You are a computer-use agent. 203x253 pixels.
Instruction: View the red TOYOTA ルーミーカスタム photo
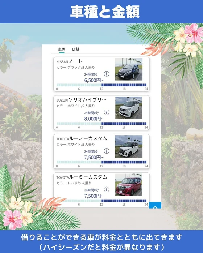(x=129, y=185)
